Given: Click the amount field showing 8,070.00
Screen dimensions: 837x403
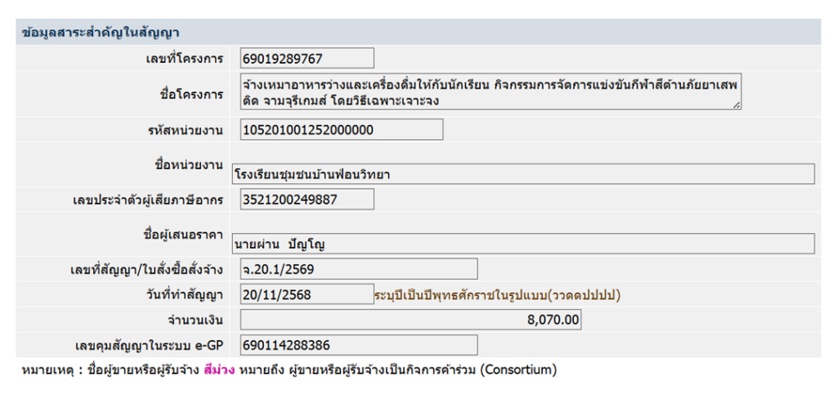Looking at the screenshot, I should point(411,320).
